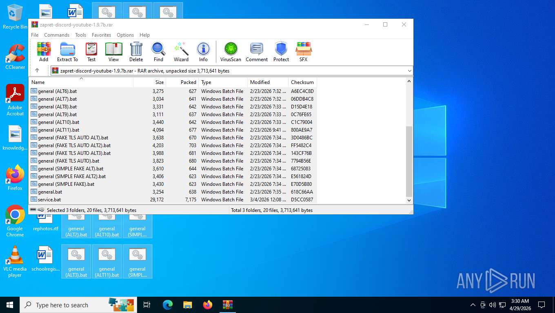Select general (ALT6).bat row

tap(173, 91)
